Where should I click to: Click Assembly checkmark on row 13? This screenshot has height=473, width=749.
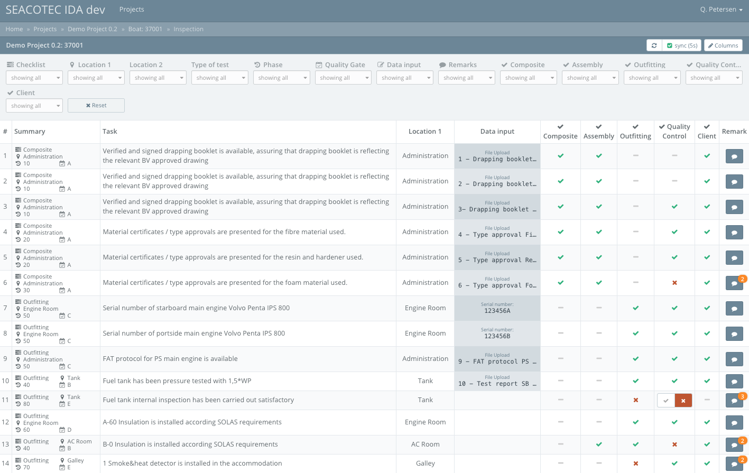pyautogui.click(x=599, y=444)
